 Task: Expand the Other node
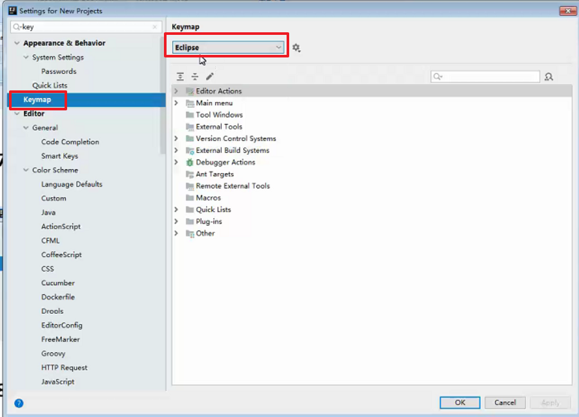[x=176, y=233]
